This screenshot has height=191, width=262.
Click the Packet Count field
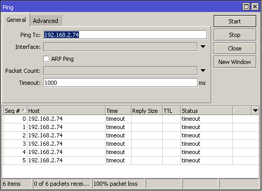click(120, 70)
